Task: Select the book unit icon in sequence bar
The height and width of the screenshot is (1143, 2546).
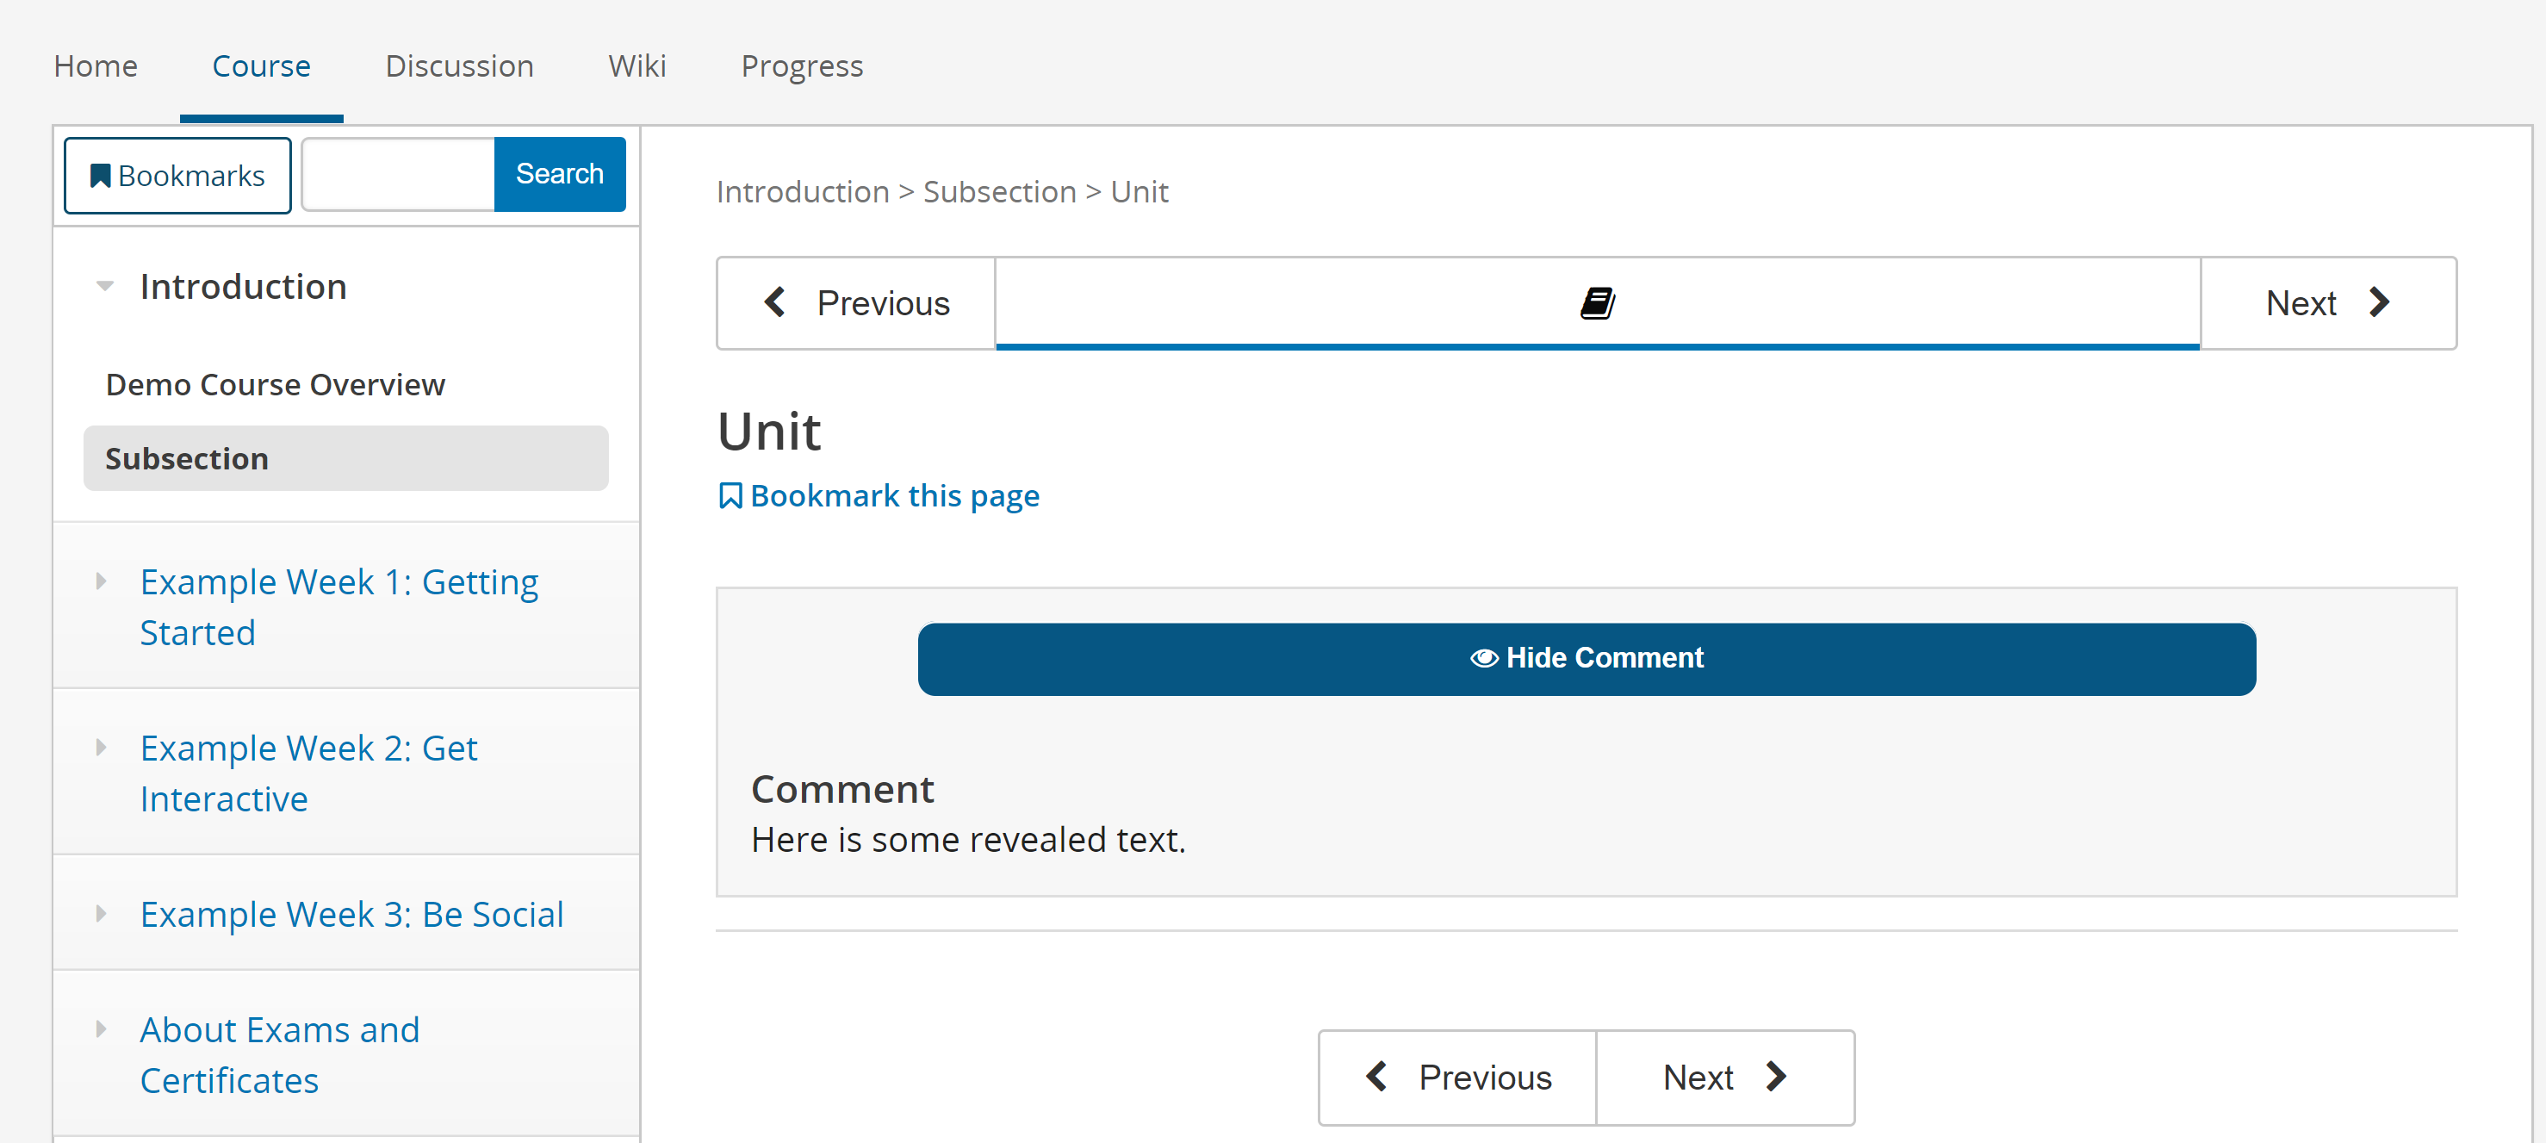Action: (1597, 302)
